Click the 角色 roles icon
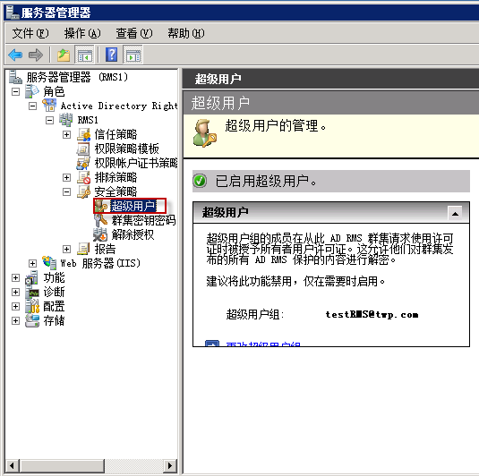Viewport: 479px width, 476px height. 32,91
